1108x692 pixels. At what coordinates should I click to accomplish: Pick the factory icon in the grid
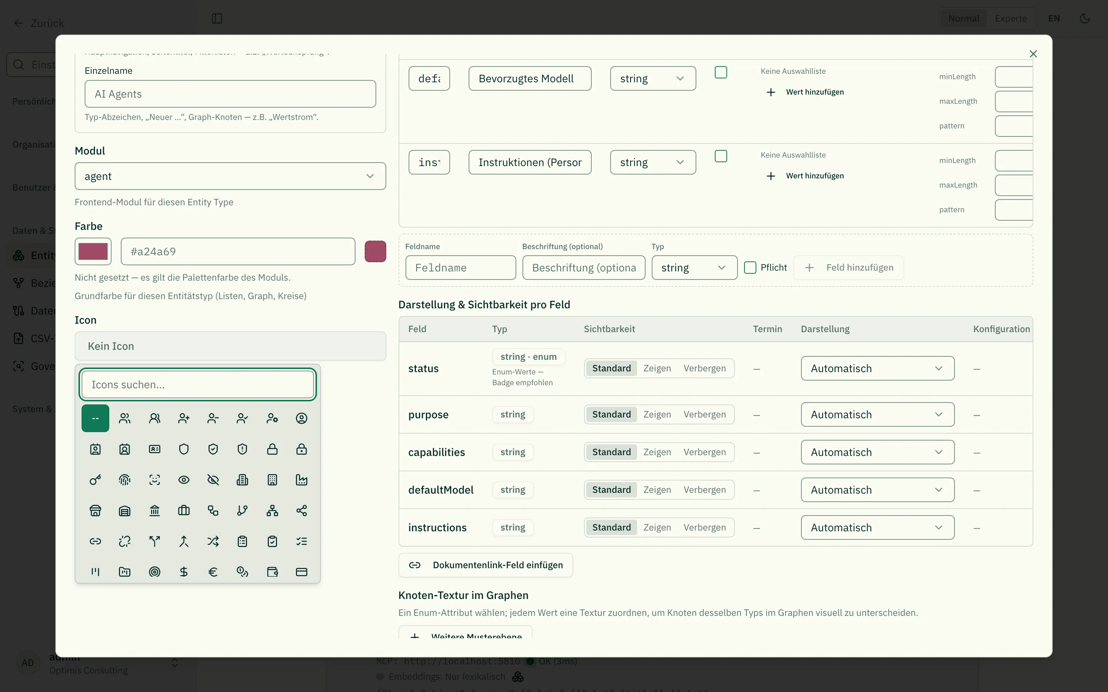click(x=301, y=480)
